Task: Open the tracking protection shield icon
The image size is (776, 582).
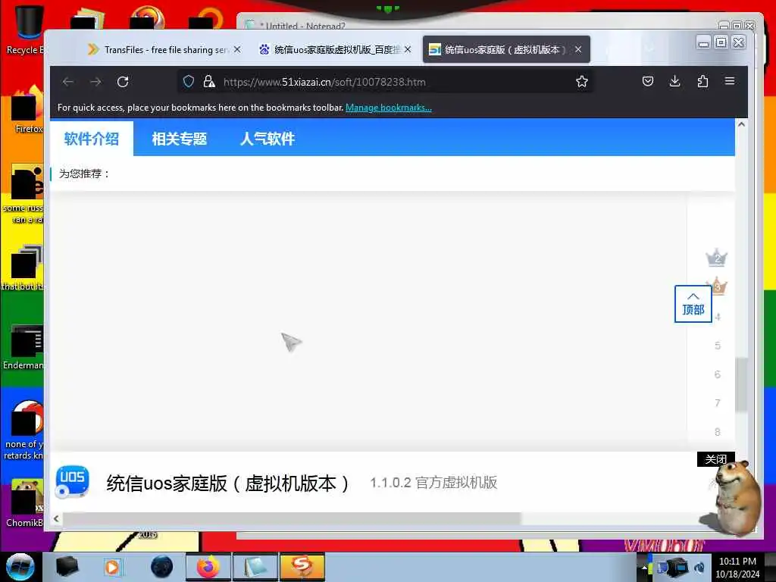Action: click(x=189, y=82)
